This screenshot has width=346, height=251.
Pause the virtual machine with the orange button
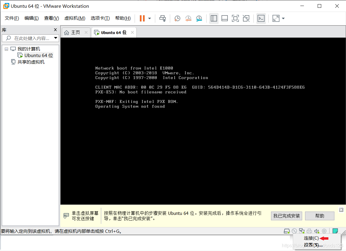(142, 18)
